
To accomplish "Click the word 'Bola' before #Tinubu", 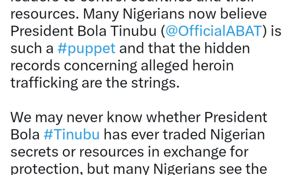I will pos(25,135).
